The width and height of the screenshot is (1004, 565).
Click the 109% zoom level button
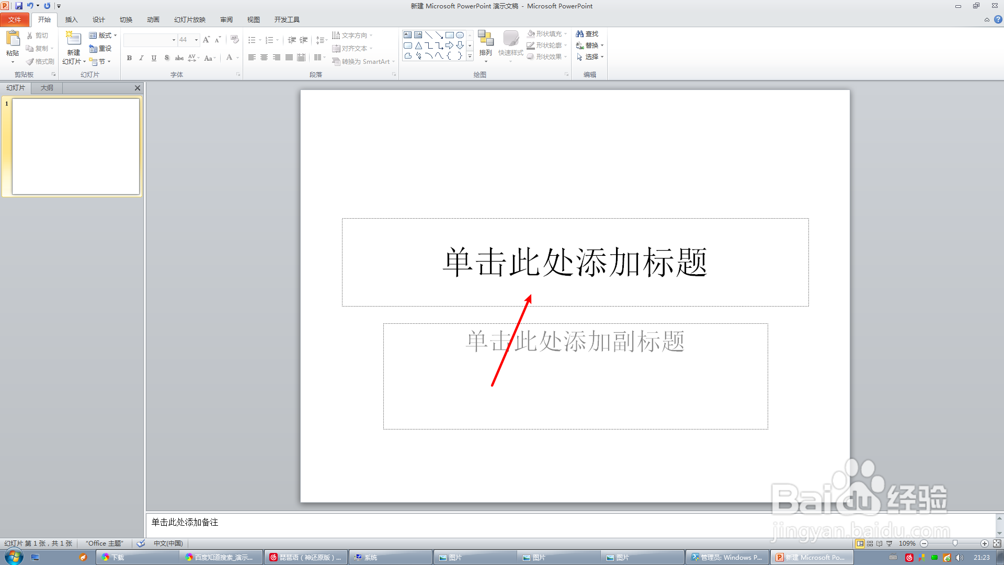click(907, 544)
